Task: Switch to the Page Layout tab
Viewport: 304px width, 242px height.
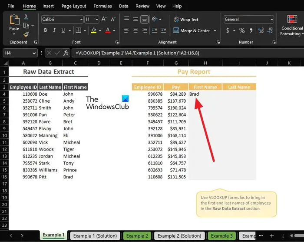Action: (x=74, y=6)
